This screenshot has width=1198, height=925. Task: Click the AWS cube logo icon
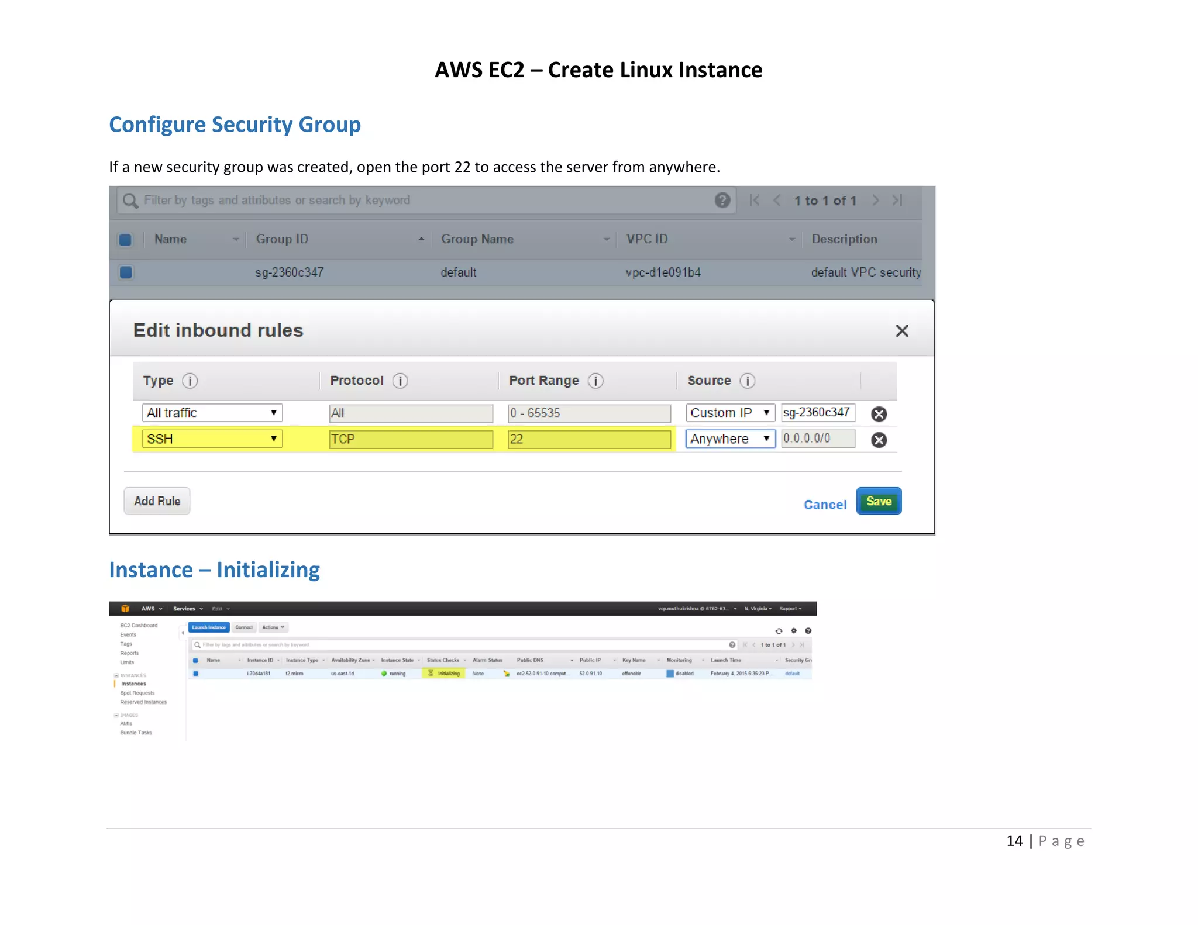click(125, 609)
